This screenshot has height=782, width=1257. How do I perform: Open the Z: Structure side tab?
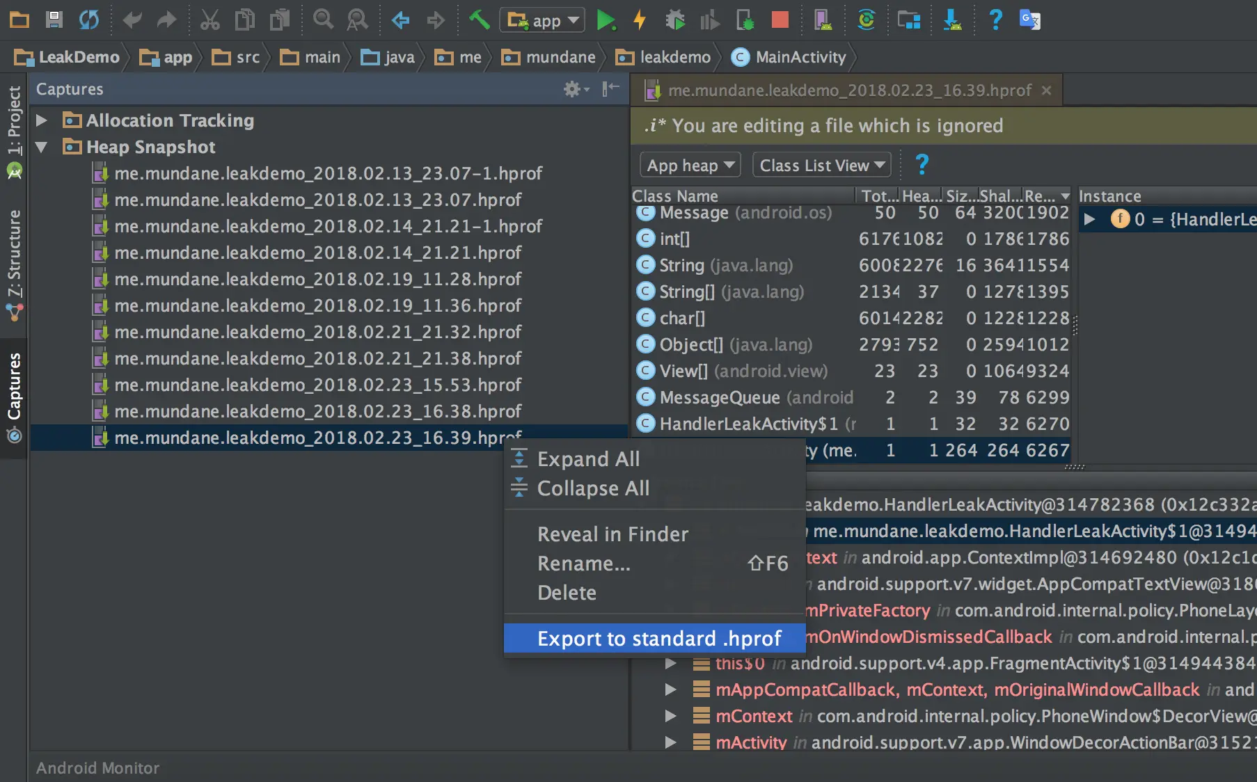[x=14, y=264]
